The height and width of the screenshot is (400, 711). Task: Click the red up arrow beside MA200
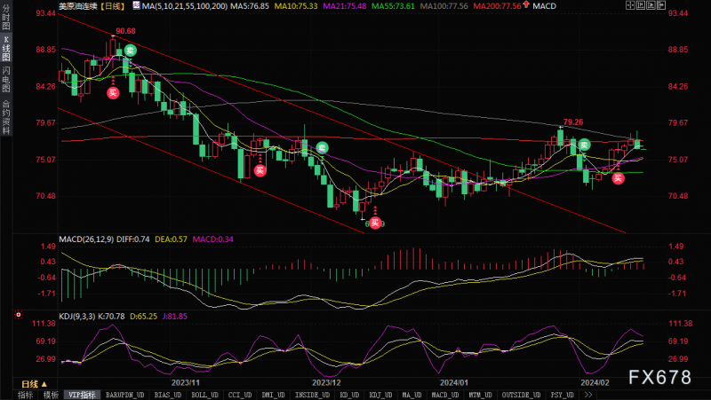526,4
